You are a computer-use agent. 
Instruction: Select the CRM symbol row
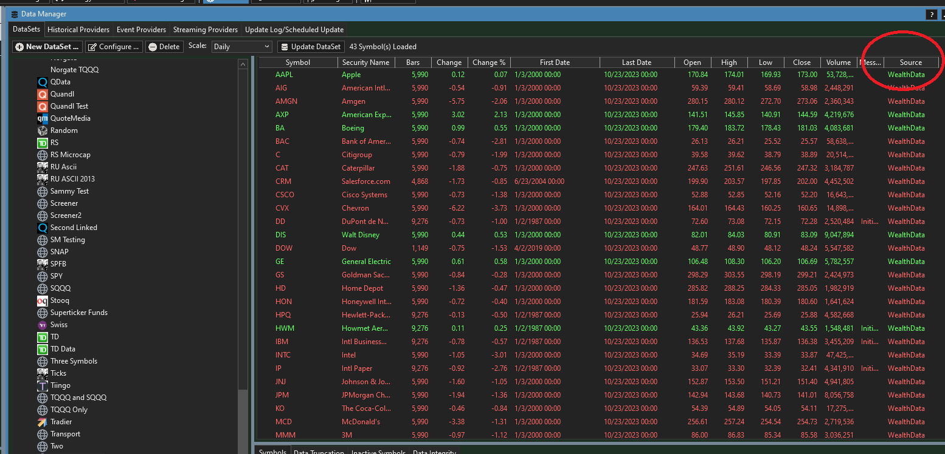[598, 181]
